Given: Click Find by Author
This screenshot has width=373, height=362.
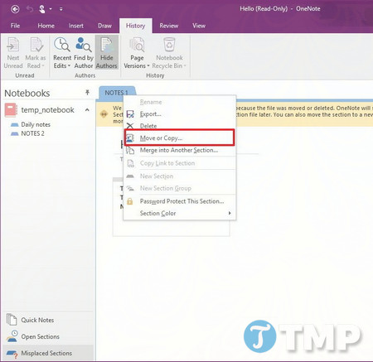Looking at the screenshot, I should (84, 53).
